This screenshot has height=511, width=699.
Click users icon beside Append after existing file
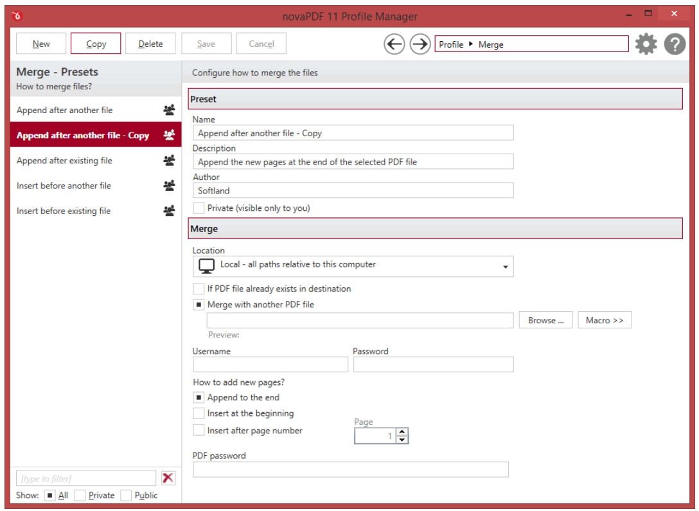(170, 160)
